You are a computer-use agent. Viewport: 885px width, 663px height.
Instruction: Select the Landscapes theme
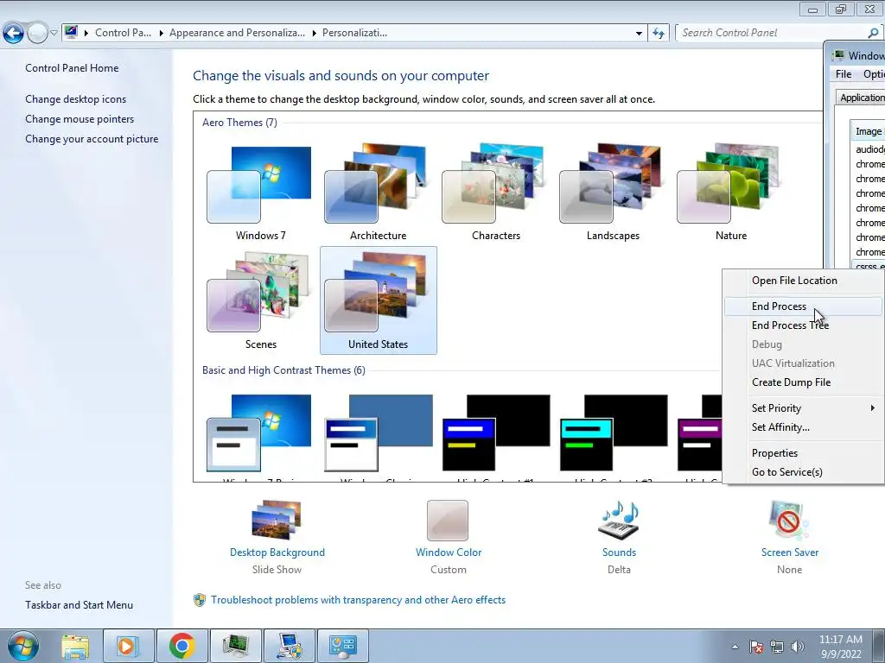click(x=613, y=191)
